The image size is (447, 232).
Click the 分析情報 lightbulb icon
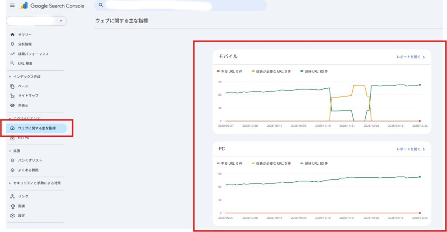pos(12,44)
